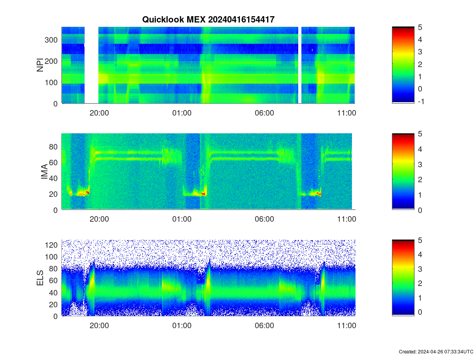Click the title "Quicklook MEX 20240416154417"

pyautogui.click(x=208, y=19)
